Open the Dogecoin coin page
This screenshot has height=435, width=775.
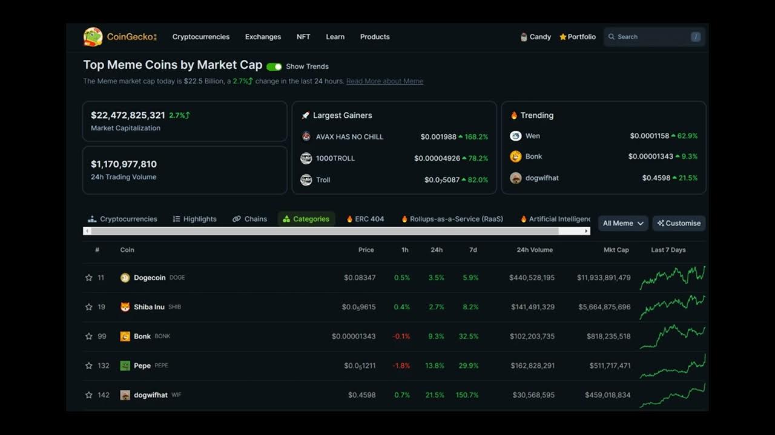tap(150, 278)
